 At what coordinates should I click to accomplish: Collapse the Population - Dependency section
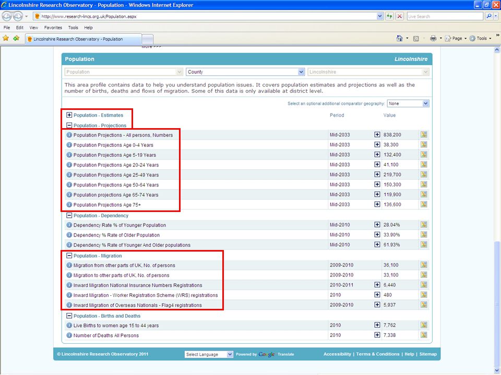pos(69,215)
